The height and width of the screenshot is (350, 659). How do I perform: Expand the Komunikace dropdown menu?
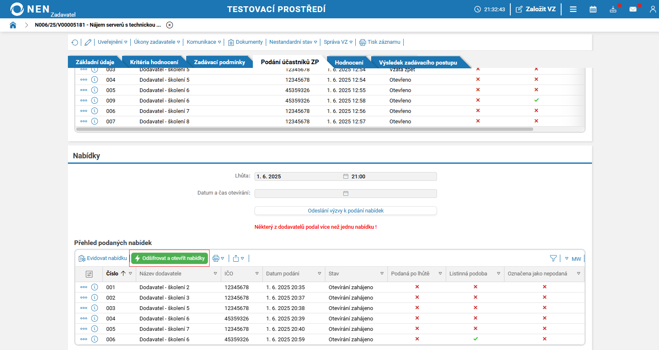pos(204,42)
